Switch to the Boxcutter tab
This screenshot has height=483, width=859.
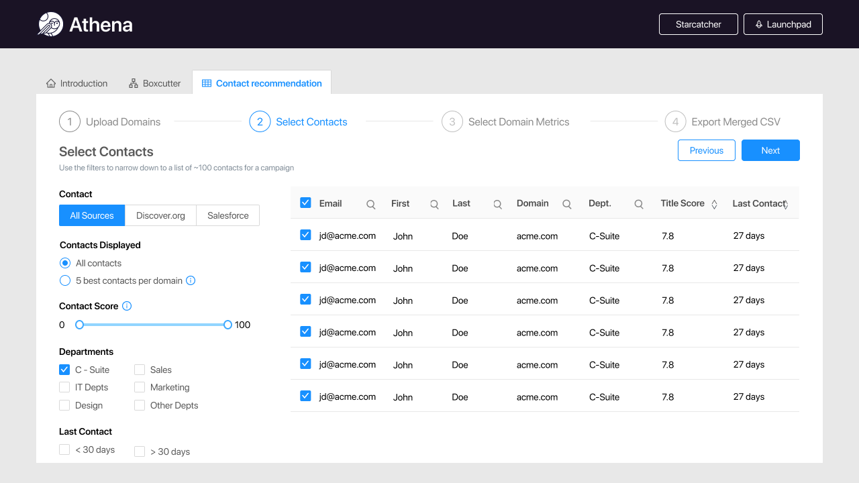[x=155, y=83]
